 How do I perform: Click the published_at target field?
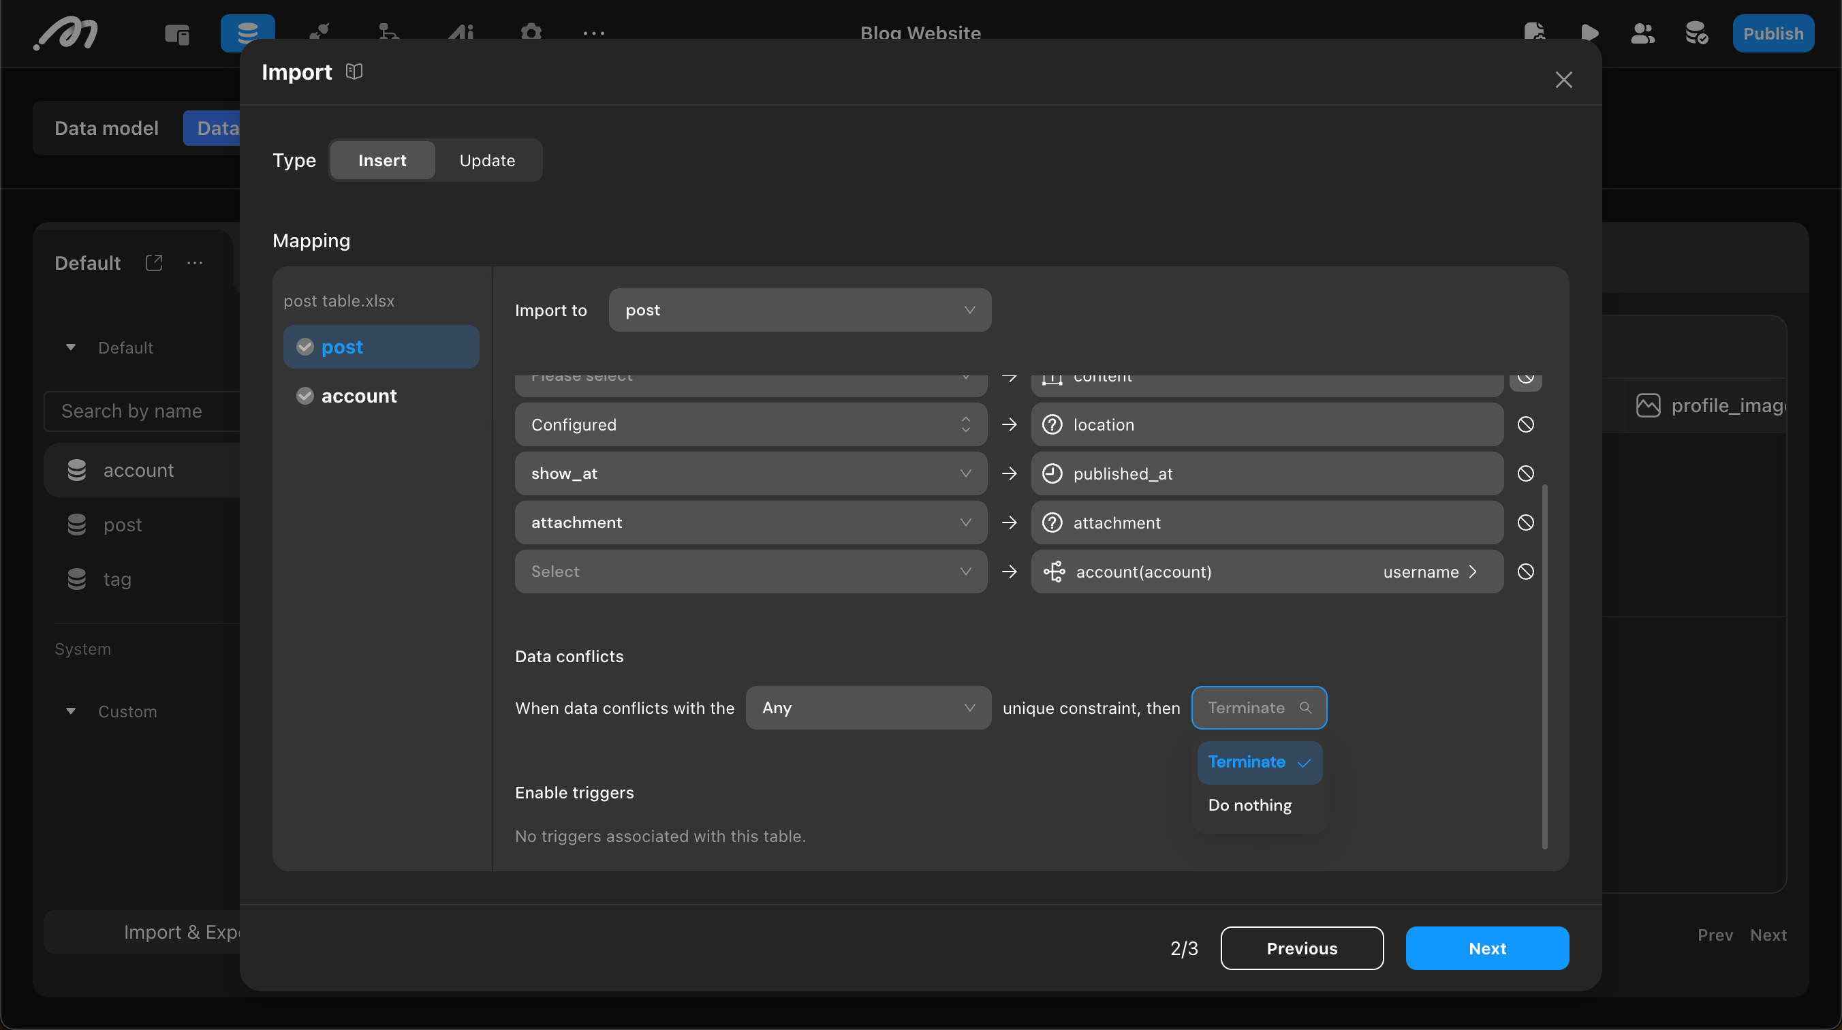coord(1266,473)
